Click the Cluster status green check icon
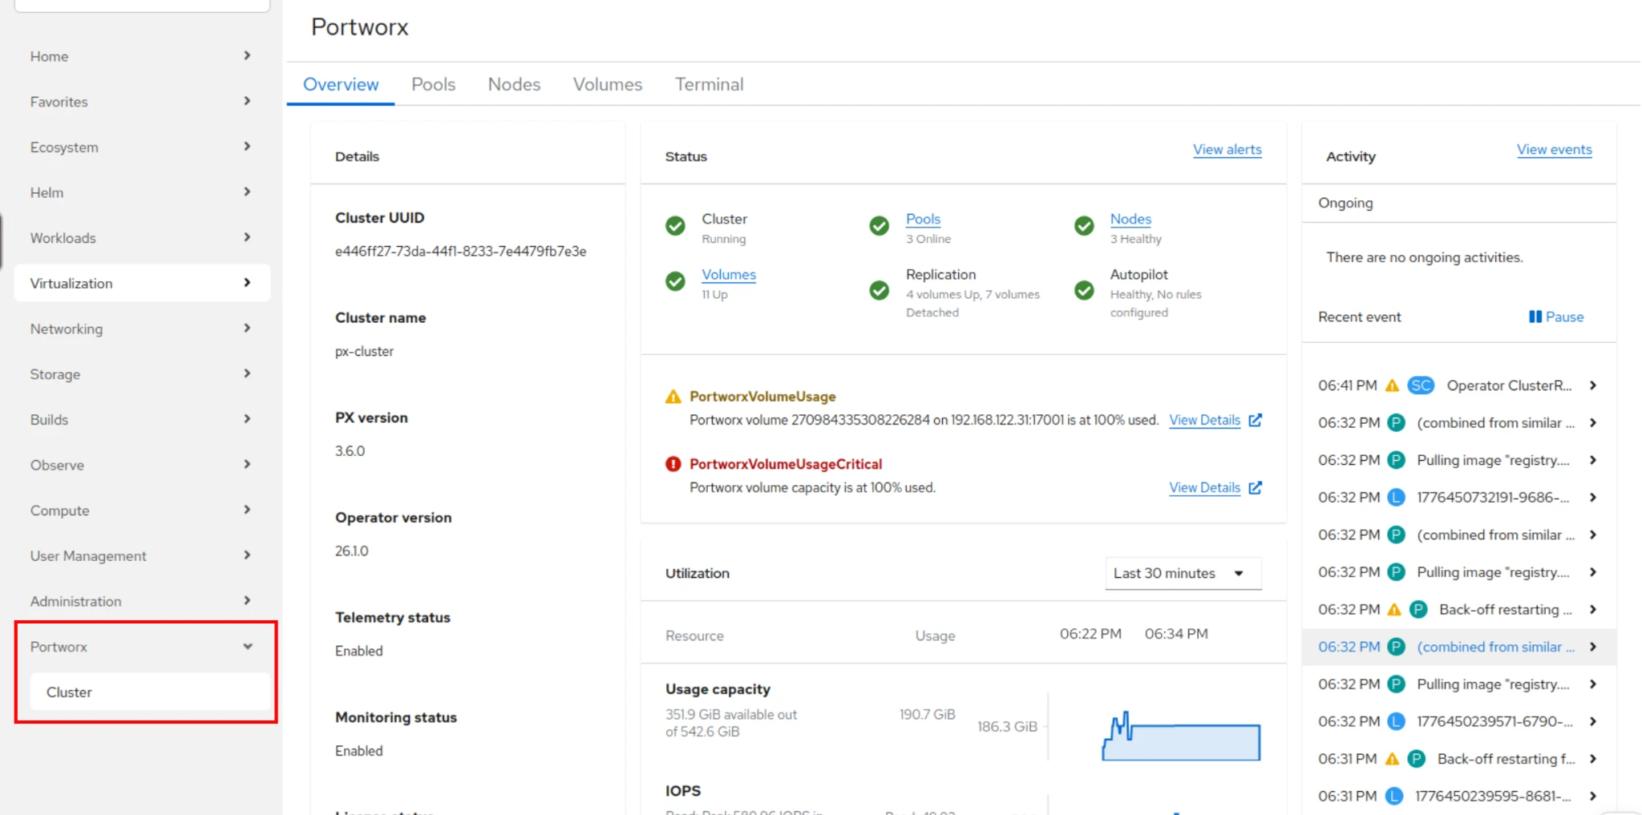This screenshot has width=1642, height=815. (675, 226)
